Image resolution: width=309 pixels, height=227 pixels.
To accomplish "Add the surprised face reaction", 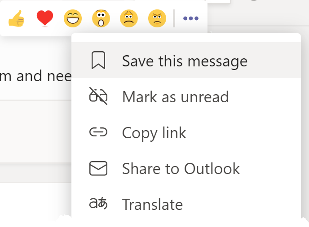I will [101, 18].
